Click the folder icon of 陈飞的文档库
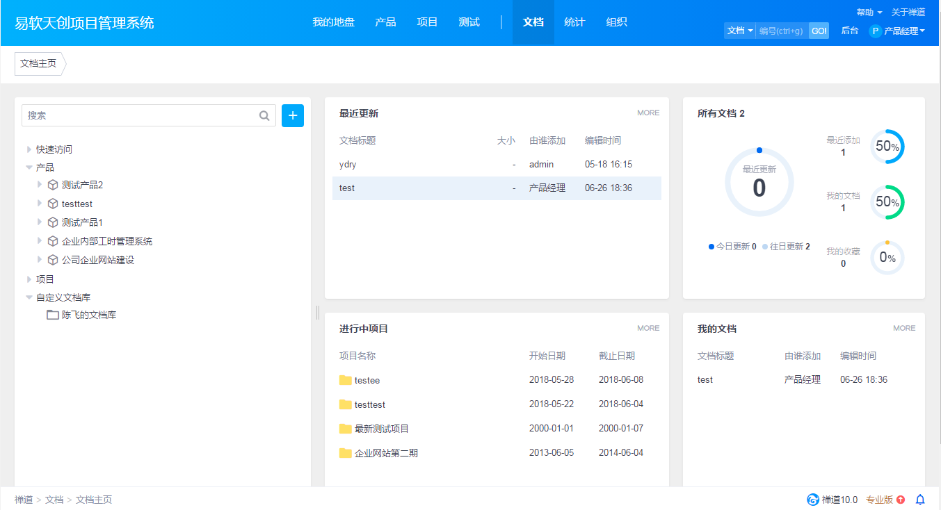This screenshot has height=510, width=941. 53,315
